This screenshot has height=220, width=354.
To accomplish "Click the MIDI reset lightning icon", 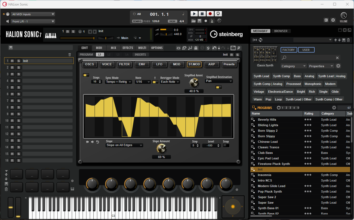I will 208,48.
